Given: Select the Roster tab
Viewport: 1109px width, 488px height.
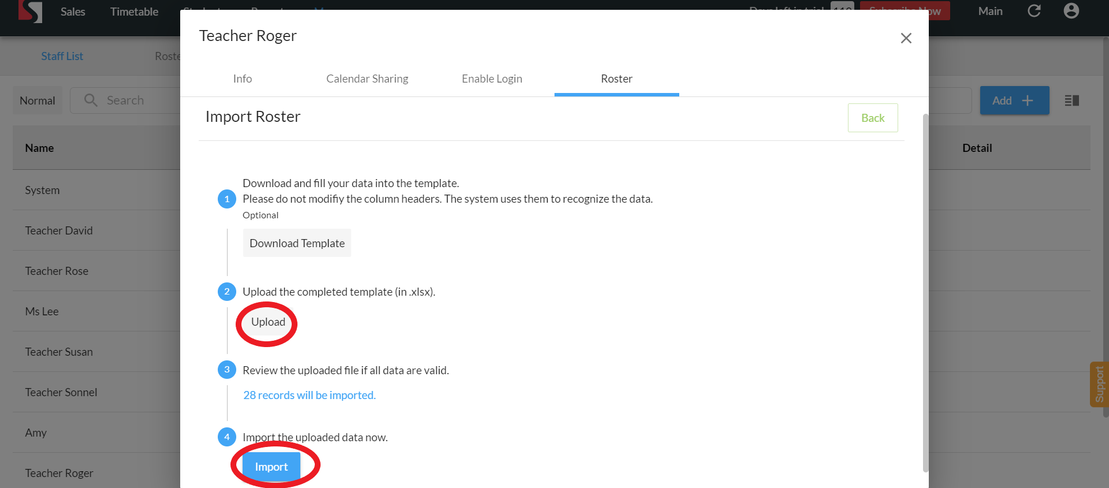Looking at the screenshot, I should click(616, 79).
